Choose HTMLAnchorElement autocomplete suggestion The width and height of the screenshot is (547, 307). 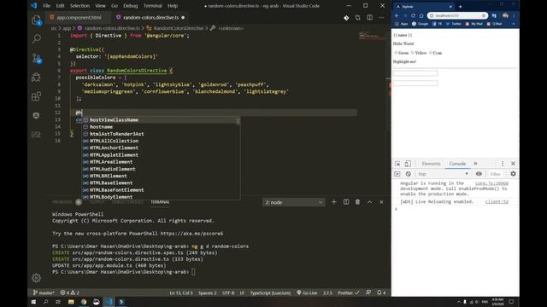[161, 148]
